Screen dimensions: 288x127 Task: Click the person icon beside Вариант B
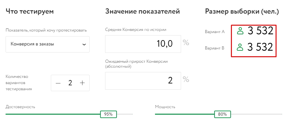tap(240, 47)
